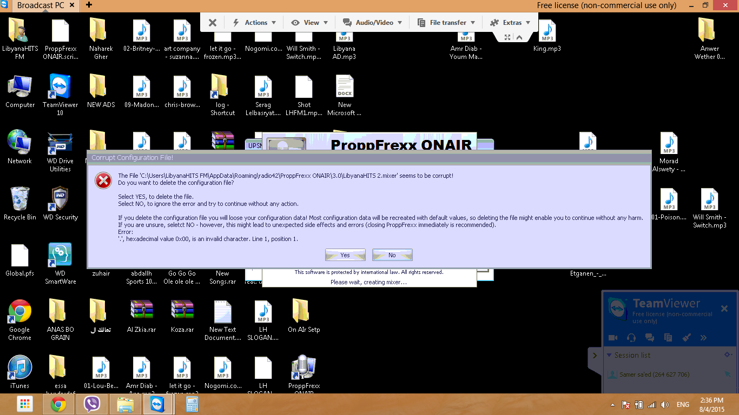This screenshot has width=739, height=415.
Task: Select the New Text Document file
Action: click(222, 320)
